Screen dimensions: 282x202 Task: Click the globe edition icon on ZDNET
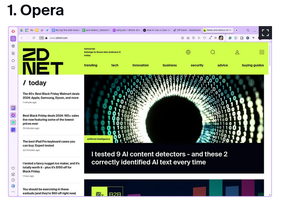coord(188,52)
